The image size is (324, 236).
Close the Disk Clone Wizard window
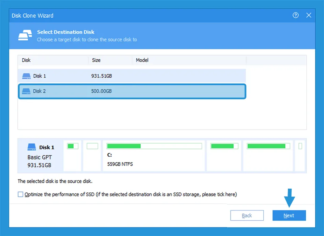(309, 15)
